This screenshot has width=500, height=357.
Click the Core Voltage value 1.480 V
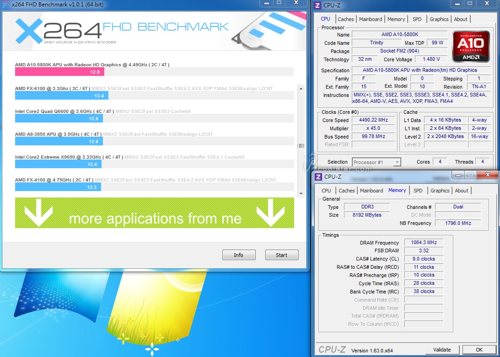click(431, 59)
